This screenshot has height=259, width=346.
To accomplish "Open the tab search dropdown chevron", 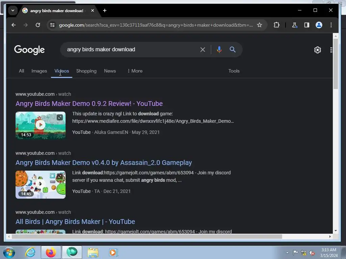I will [x=13, y=10].
